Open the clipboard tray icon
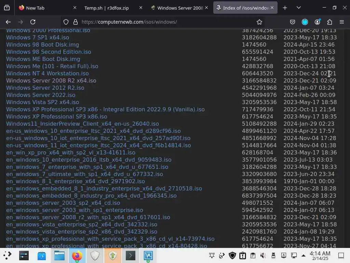 tap(253, 255)
